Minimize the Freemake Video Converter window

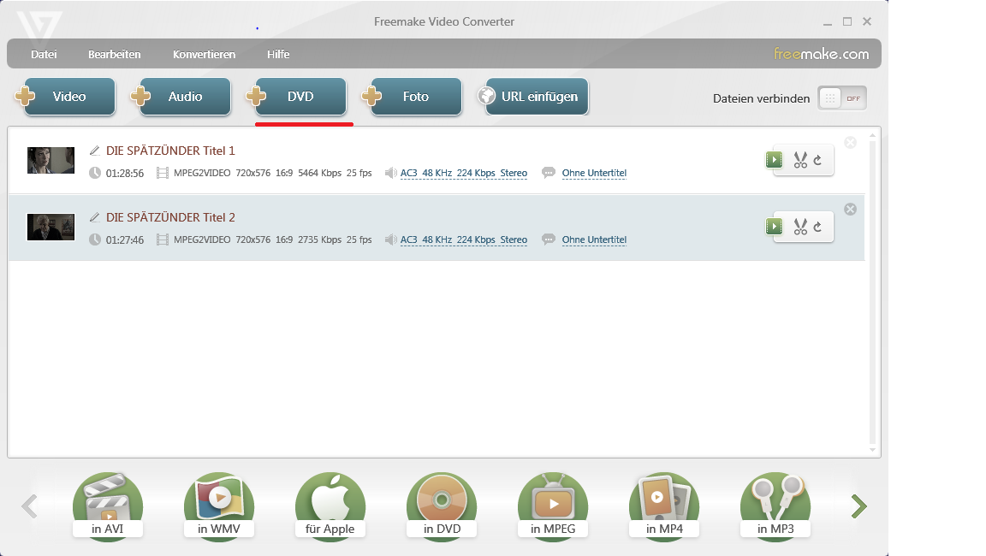click(828, 22)
